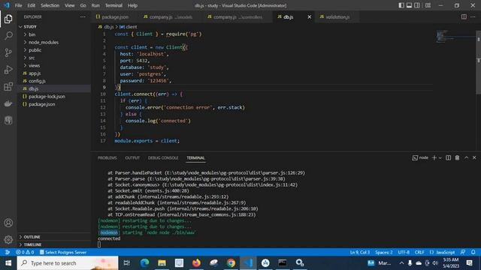This screenshot has height=270, width=481.
Task: Show errors and warnings count
Action: coord(25,252)
